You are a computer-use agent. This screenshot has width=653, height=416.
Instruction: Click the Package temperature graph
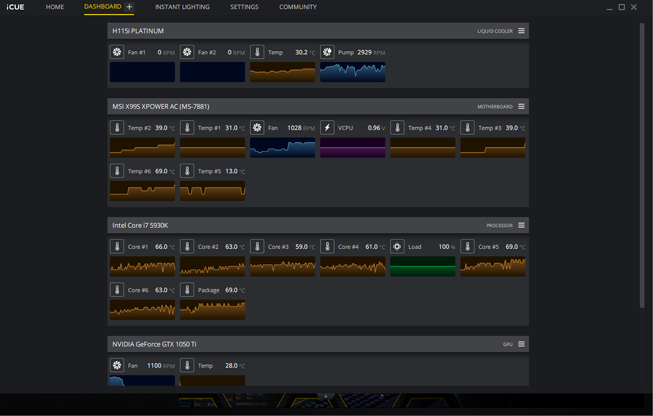(212, 309)
